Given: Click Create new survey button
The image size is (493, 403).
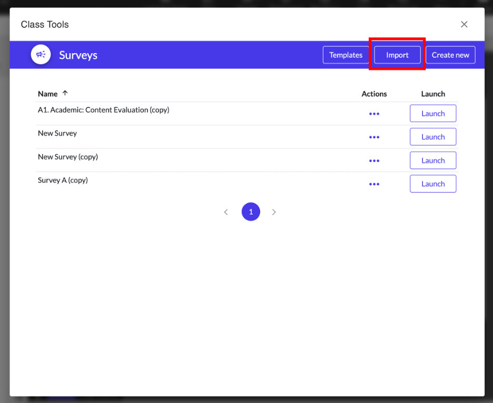Looking at the screenshot, I should (450, 55).
